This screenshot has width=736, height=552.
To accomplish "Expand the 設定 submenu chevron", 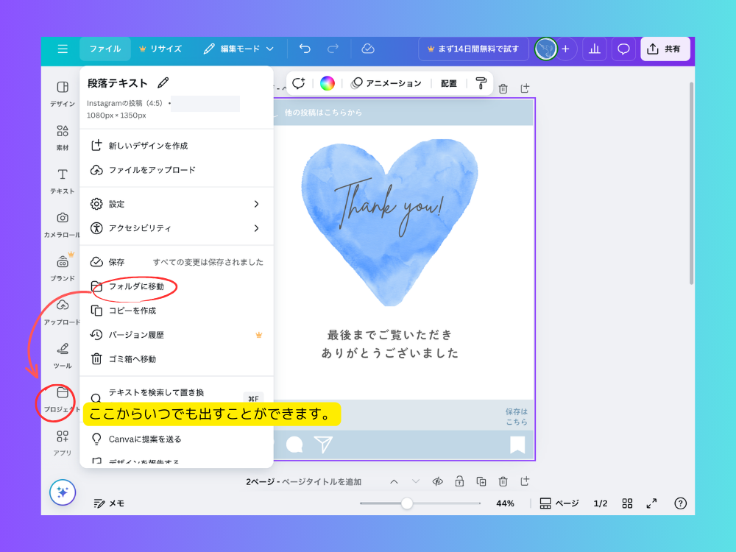I will (256, 204).
